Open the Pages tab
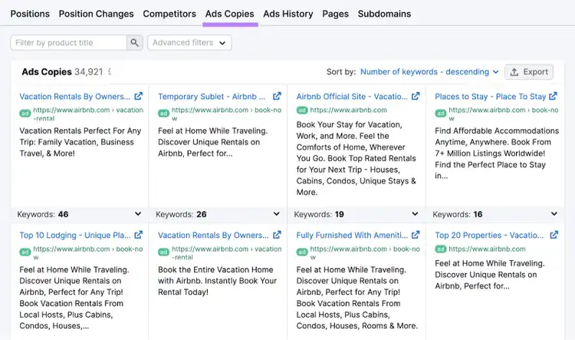 pos(335,14)
